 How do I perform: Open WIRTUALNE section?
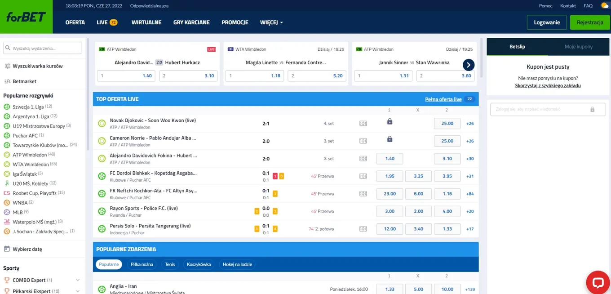click(x=146, y=22)
